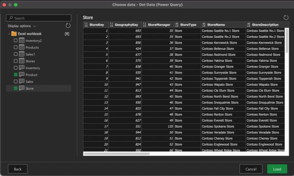The height and width of the screenshot is (176, 294).
Task: Collapse the Excel workbook tree node
Action: pos(9,34)
